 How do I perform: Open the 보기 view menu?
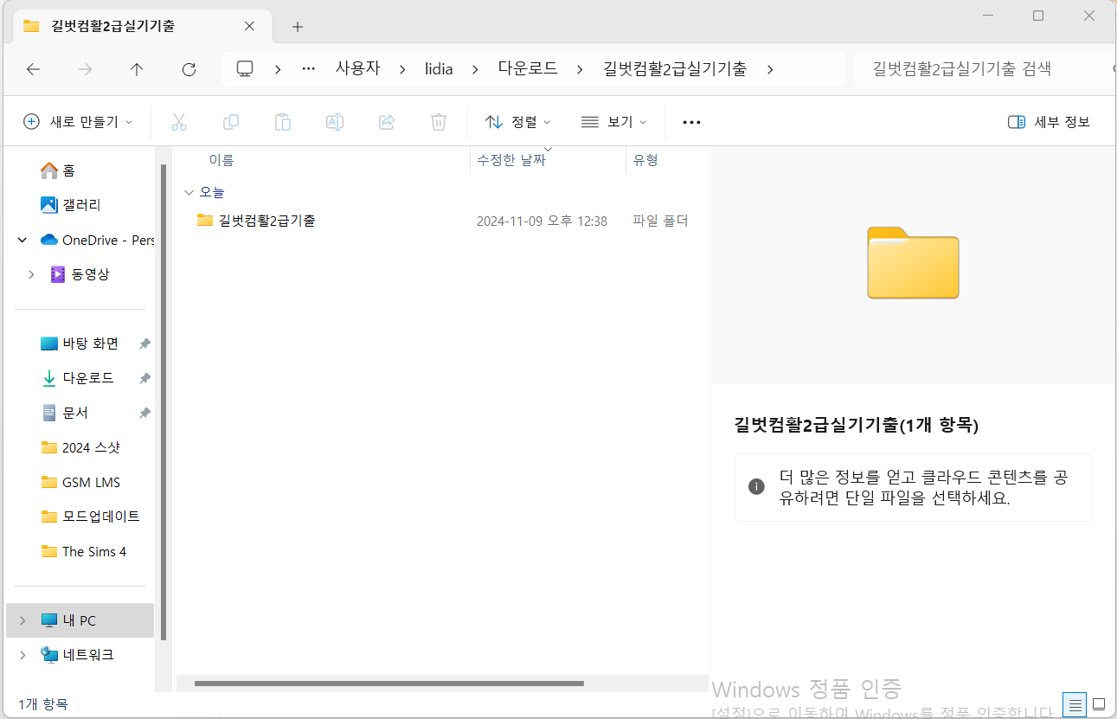(x=613, y=122)
